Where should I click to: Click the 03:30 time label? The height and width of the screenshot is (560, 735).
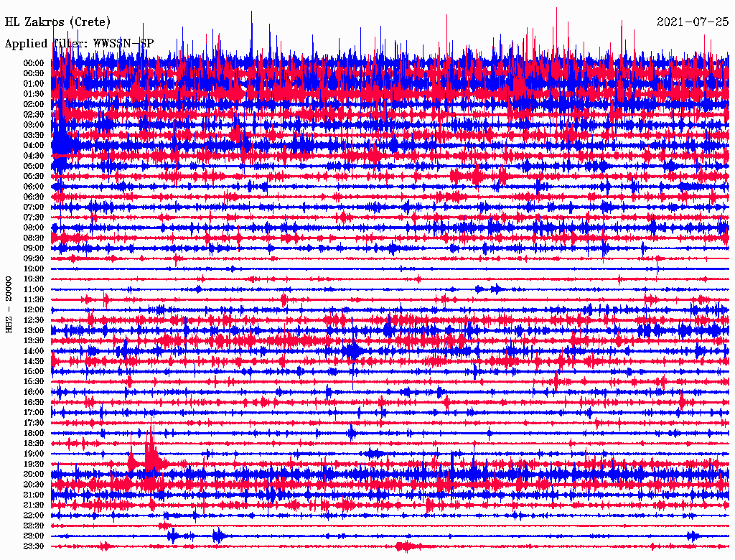tap(34, 135)
